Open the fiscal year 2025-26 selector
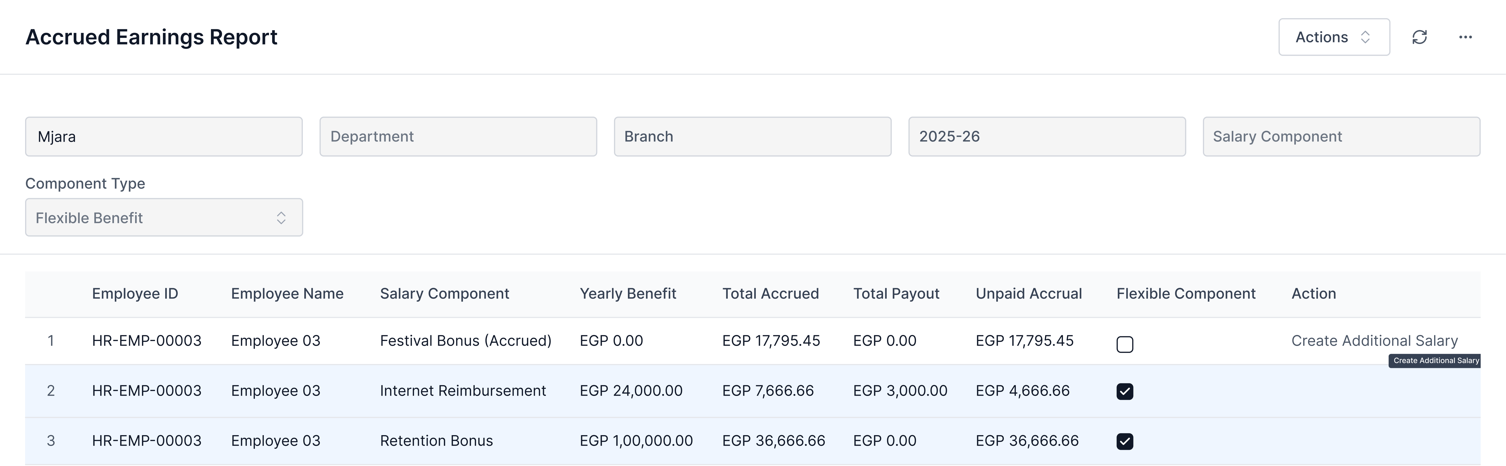The width and height of the screenshot is (1506, 466). coord(1046,136)
